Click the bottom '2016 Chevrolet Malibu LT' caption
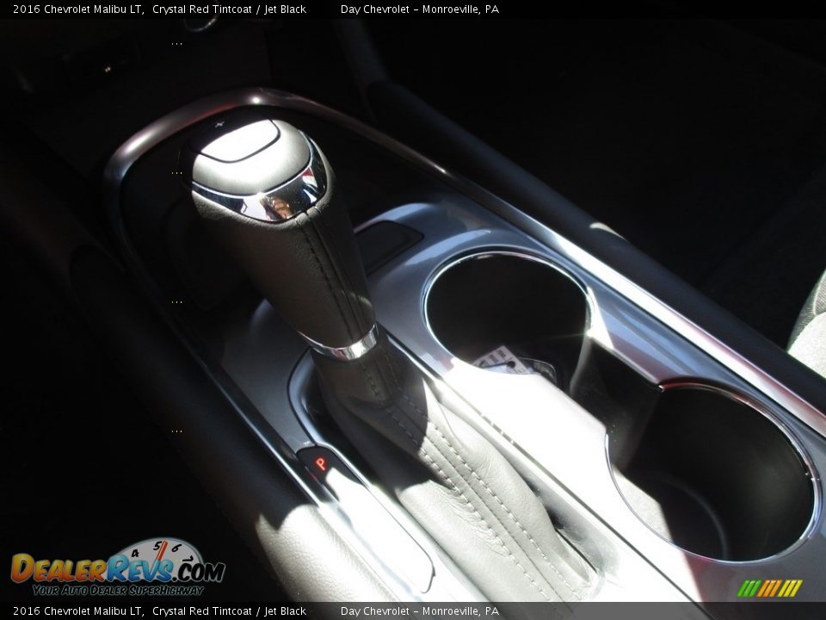Screen dimensions: 826x620 coord(77,611)
